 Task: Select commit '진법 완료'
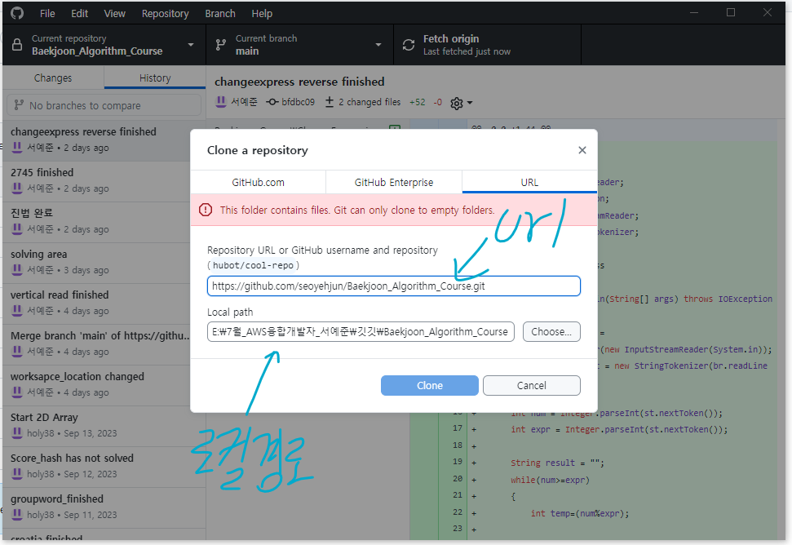(x=97, y=221)
